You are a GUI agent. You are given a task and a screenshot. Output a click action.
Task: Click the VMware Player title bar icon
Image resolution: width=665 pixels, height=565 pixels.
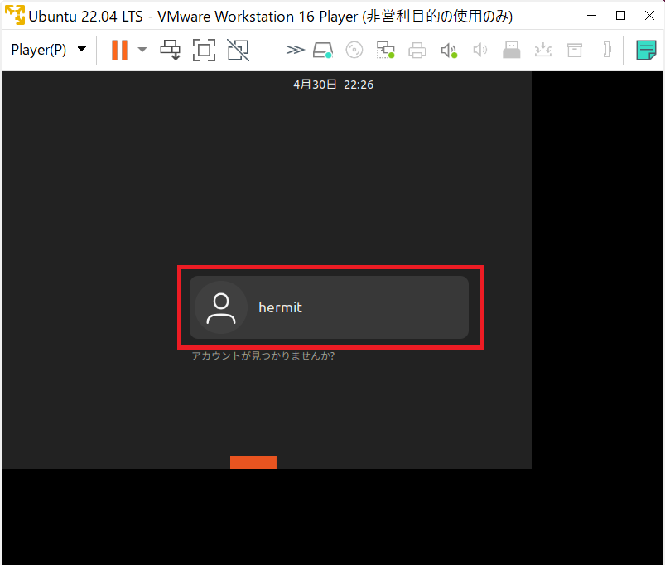tap(15, 15)
